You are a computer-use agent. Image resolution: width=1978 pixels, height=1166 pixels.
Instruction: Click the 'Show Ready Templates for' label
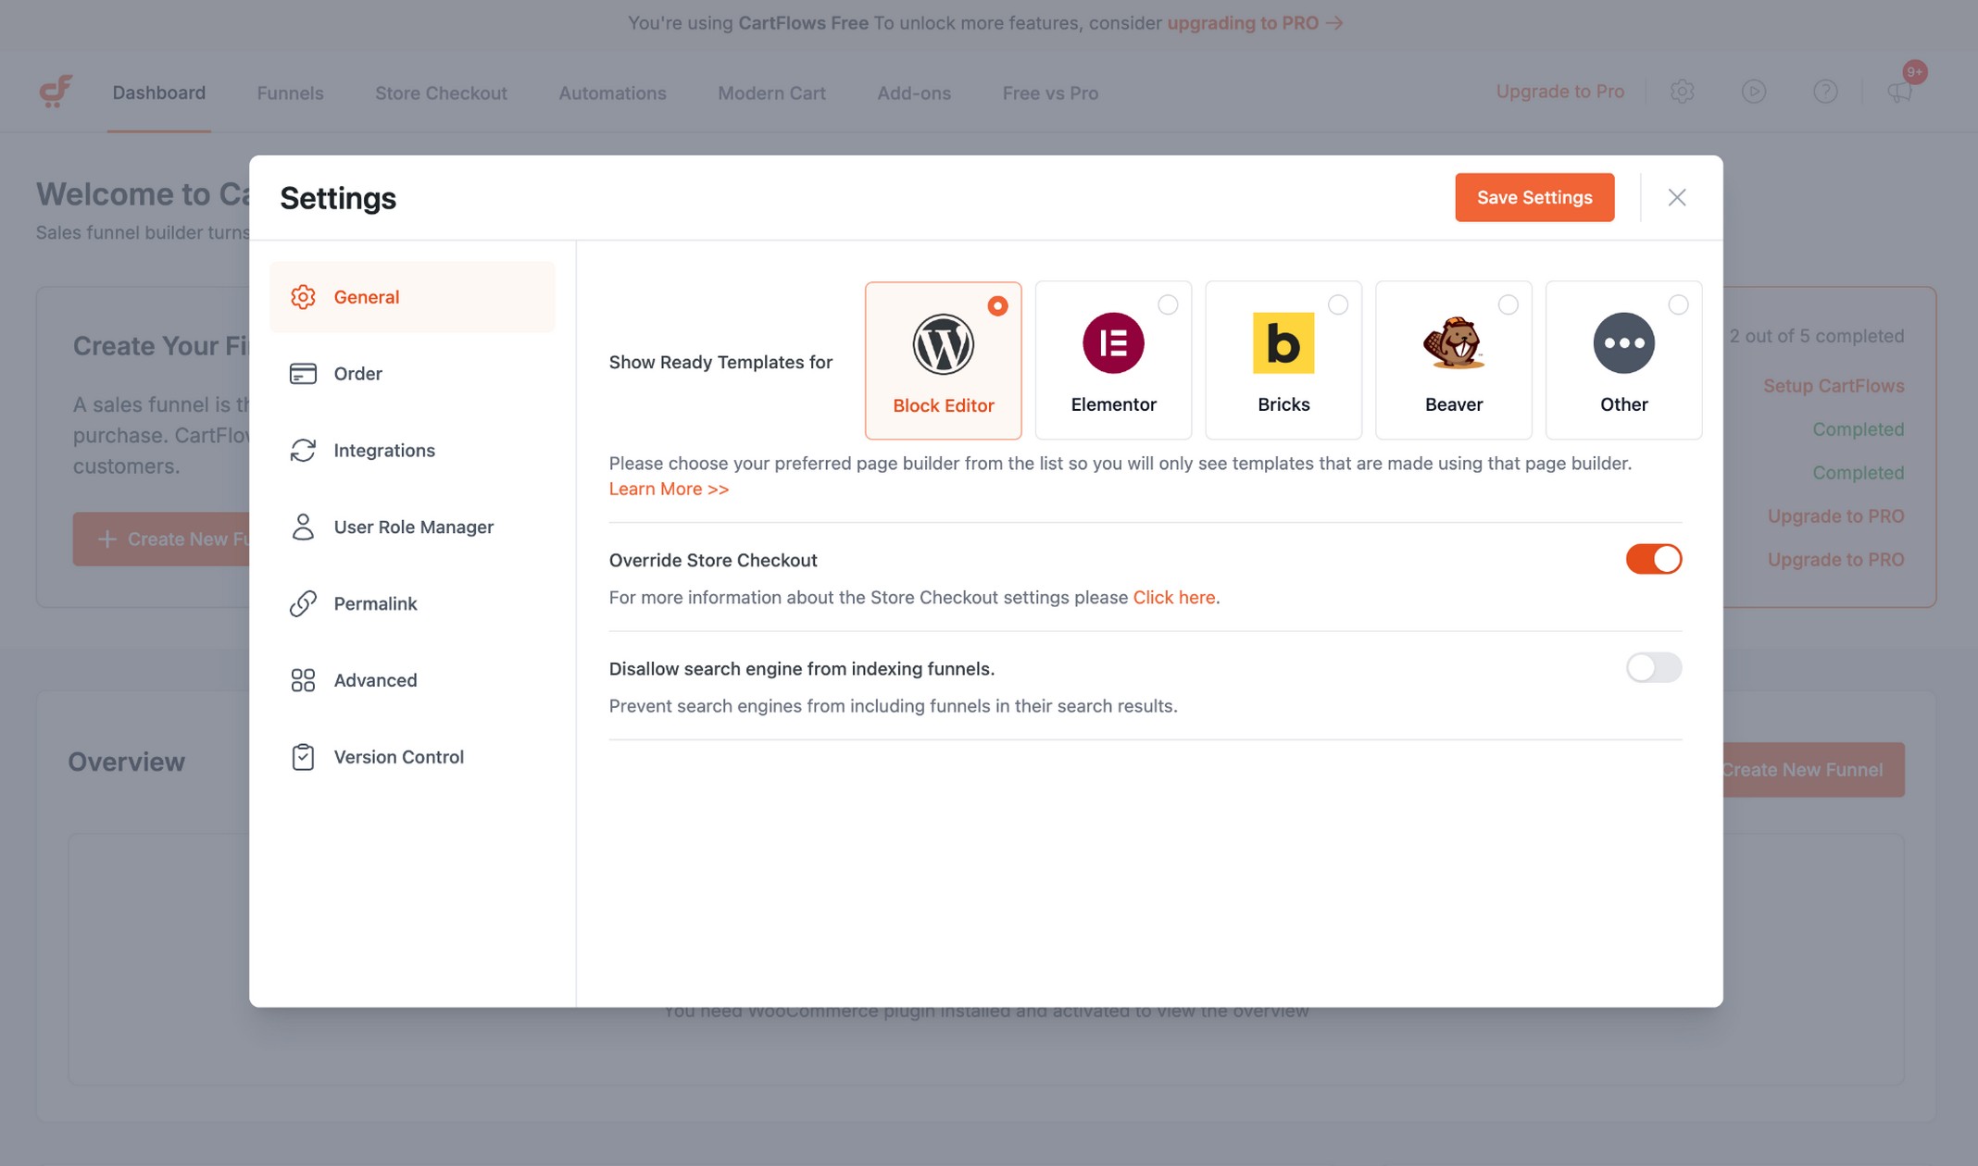point(720,362)
